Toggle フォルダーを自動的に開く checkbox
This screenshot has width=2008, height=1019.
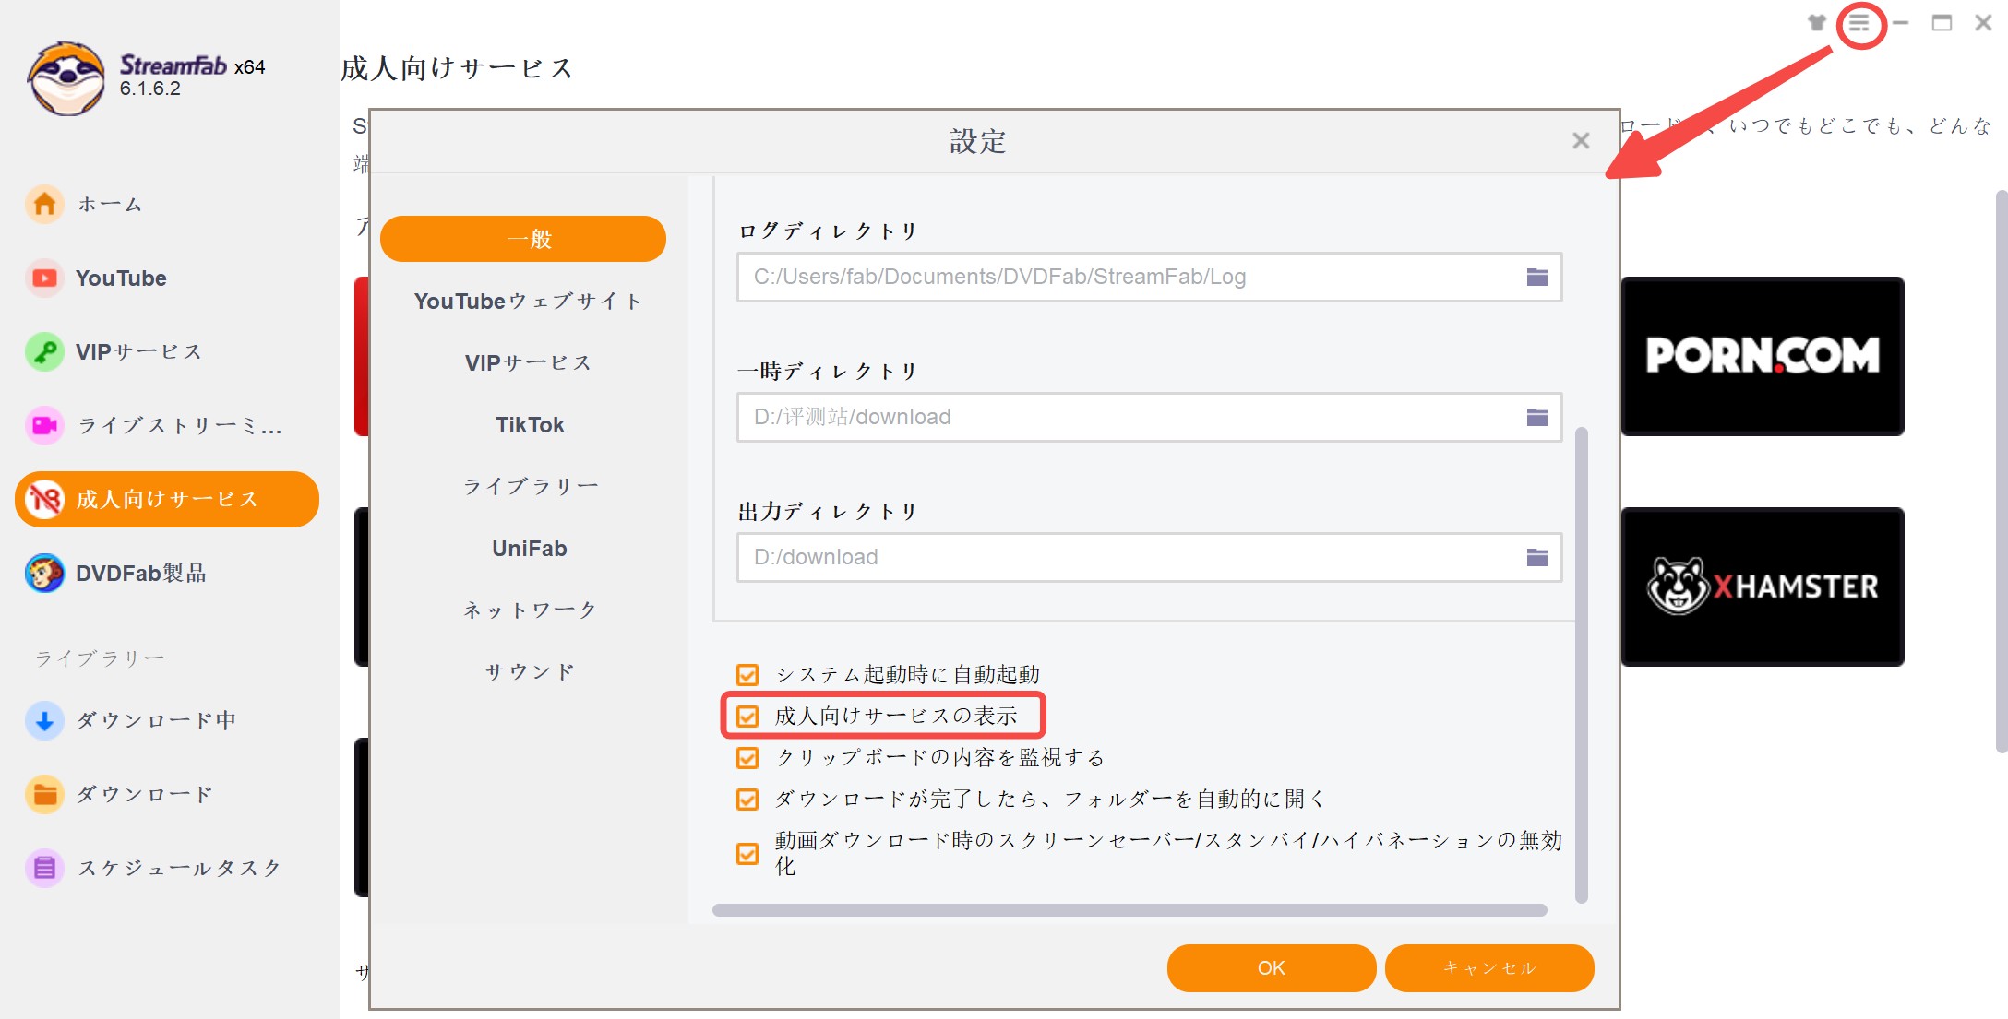(747, 800)
